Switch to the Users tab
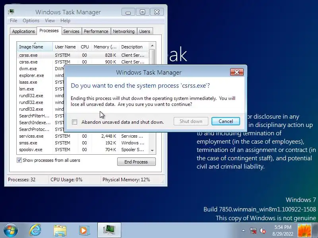The height and width of the screenshot is (238, 318). pos(145,31)
